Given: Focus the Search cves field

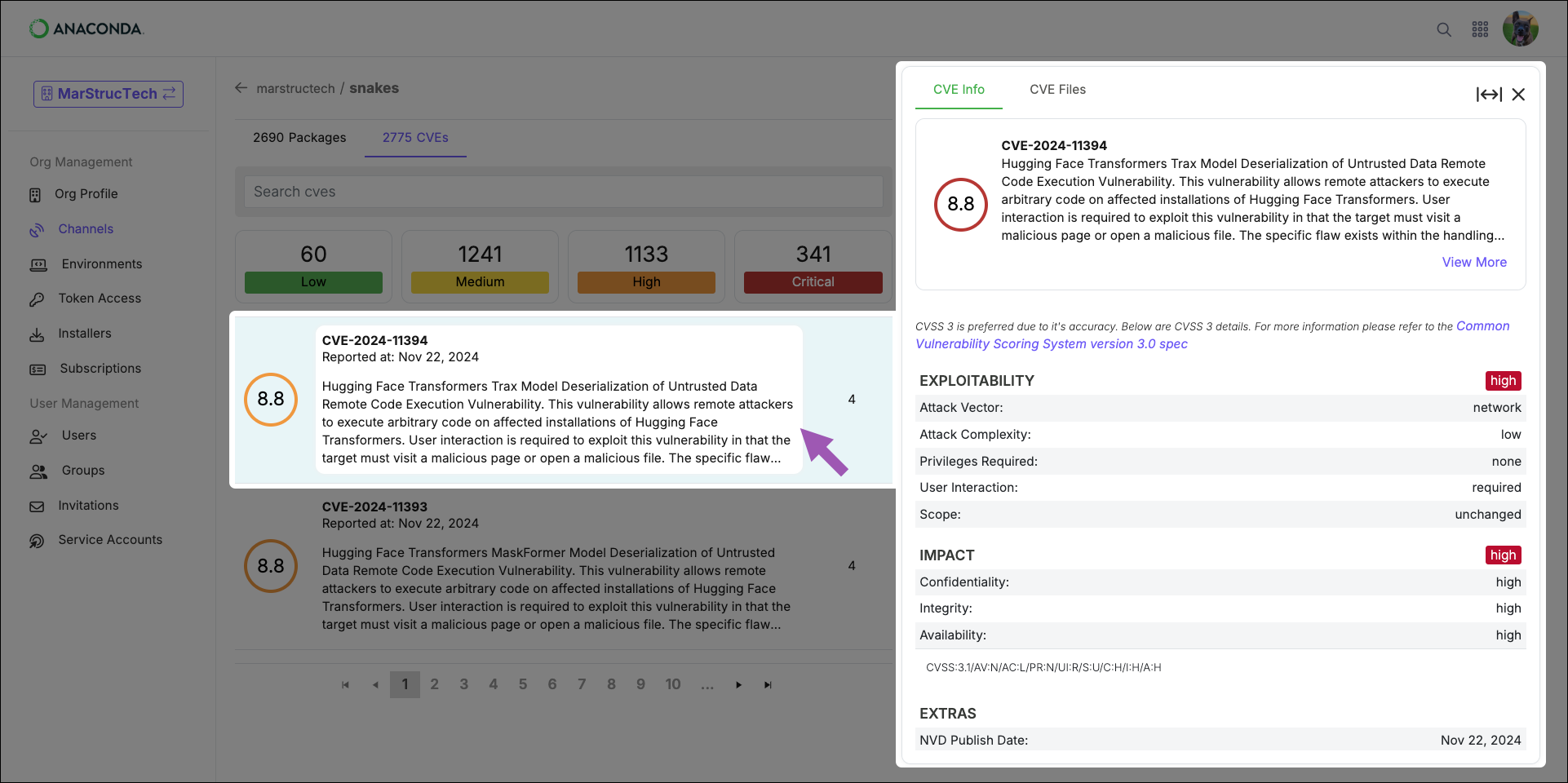Looking at the screenshot, I should tap(564, 192).
